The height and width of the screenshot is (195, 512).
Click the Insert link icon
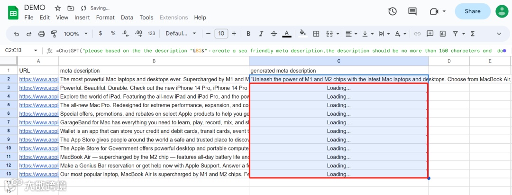coord(417,34)
